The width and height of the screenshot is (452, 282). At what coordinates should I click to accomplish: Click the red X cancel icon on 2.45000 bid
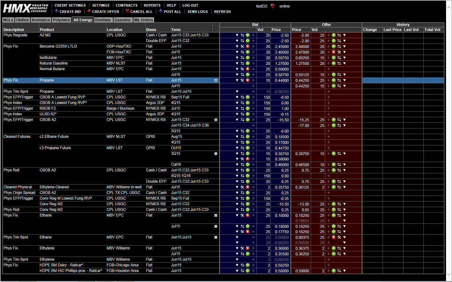(x=248, y=46)
